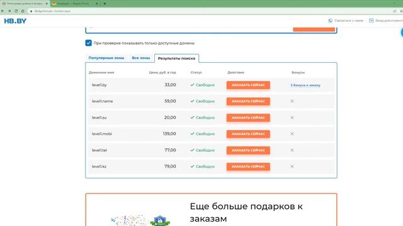Screen dimensions: 403x226
Task: Click the phone contact icon in header
Action: [330, 21]
